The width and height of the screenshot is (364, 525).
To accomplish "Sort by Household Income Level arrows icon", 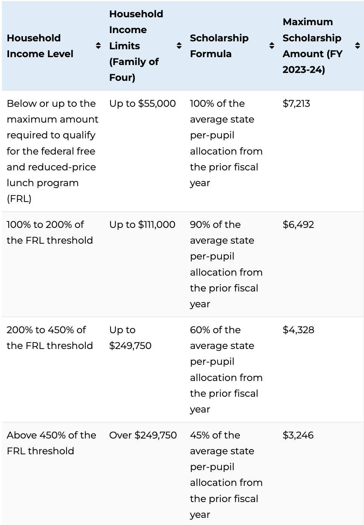I will (x=98, y=46).
